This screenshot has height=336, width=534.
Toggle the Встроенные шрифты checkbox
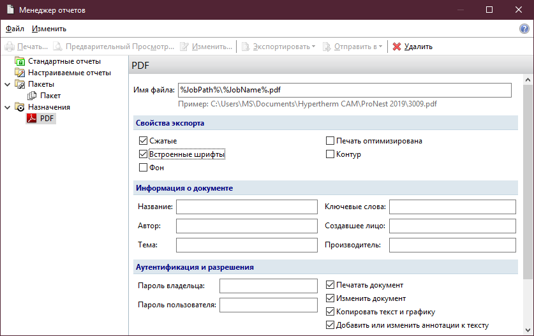coord(143,154)
